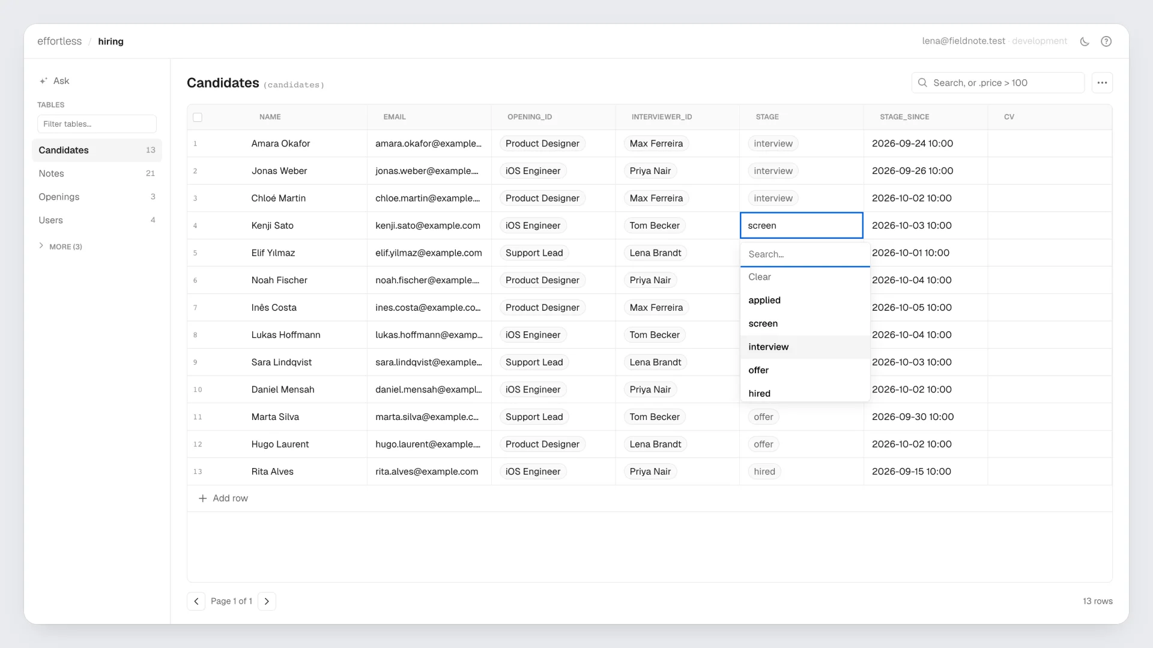Go to next page arrow
The width and height of the screenshot is (1153, 648).
(267, 601)
